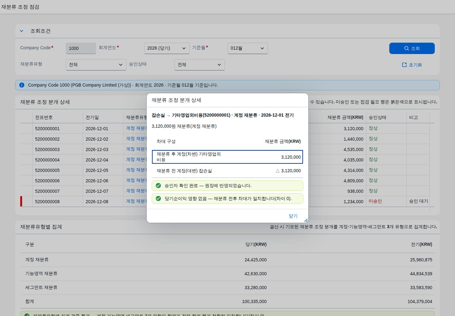455x316 pixels.
Task: Click the Company Code input field
Action: (x=81, y=48)
